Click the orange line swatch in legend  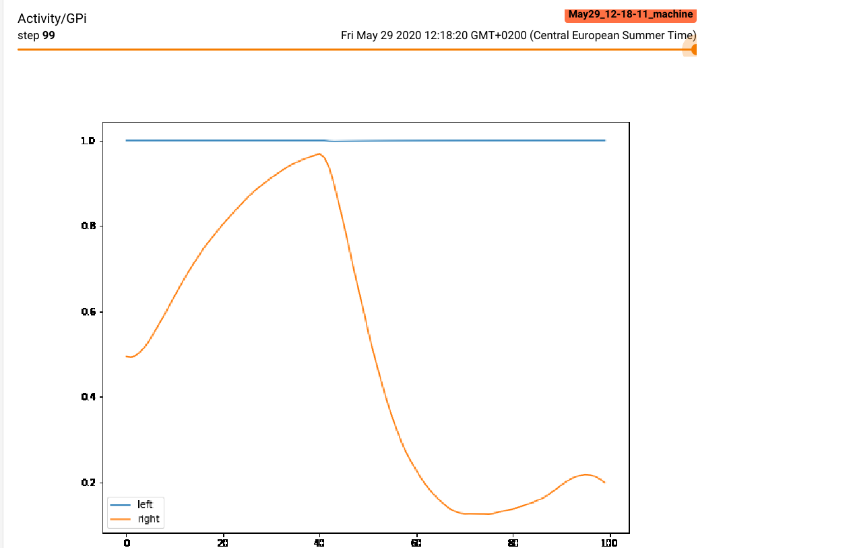(x=121, y=519)
